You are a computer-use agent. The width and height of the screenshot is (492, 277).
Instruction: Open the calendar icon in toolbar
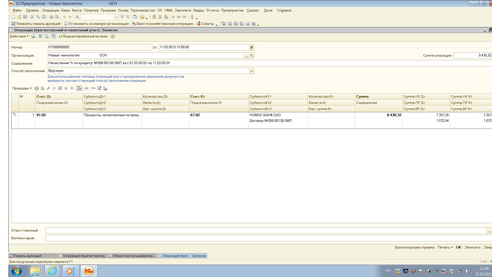tap(160, 17)
